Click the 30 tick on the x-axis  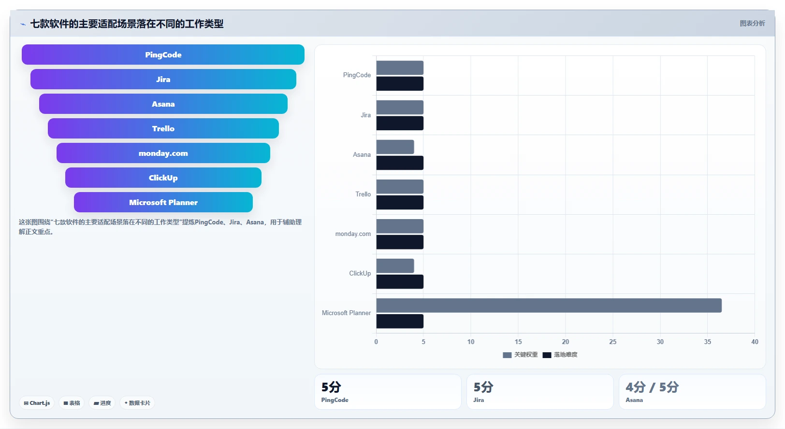click(660, 342)
